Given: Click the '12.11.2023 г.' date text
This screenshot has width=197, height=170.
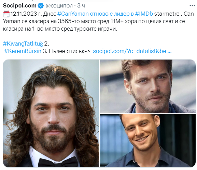Looking at the screenshot, I should pyautogui.click(x=26, y=14).
